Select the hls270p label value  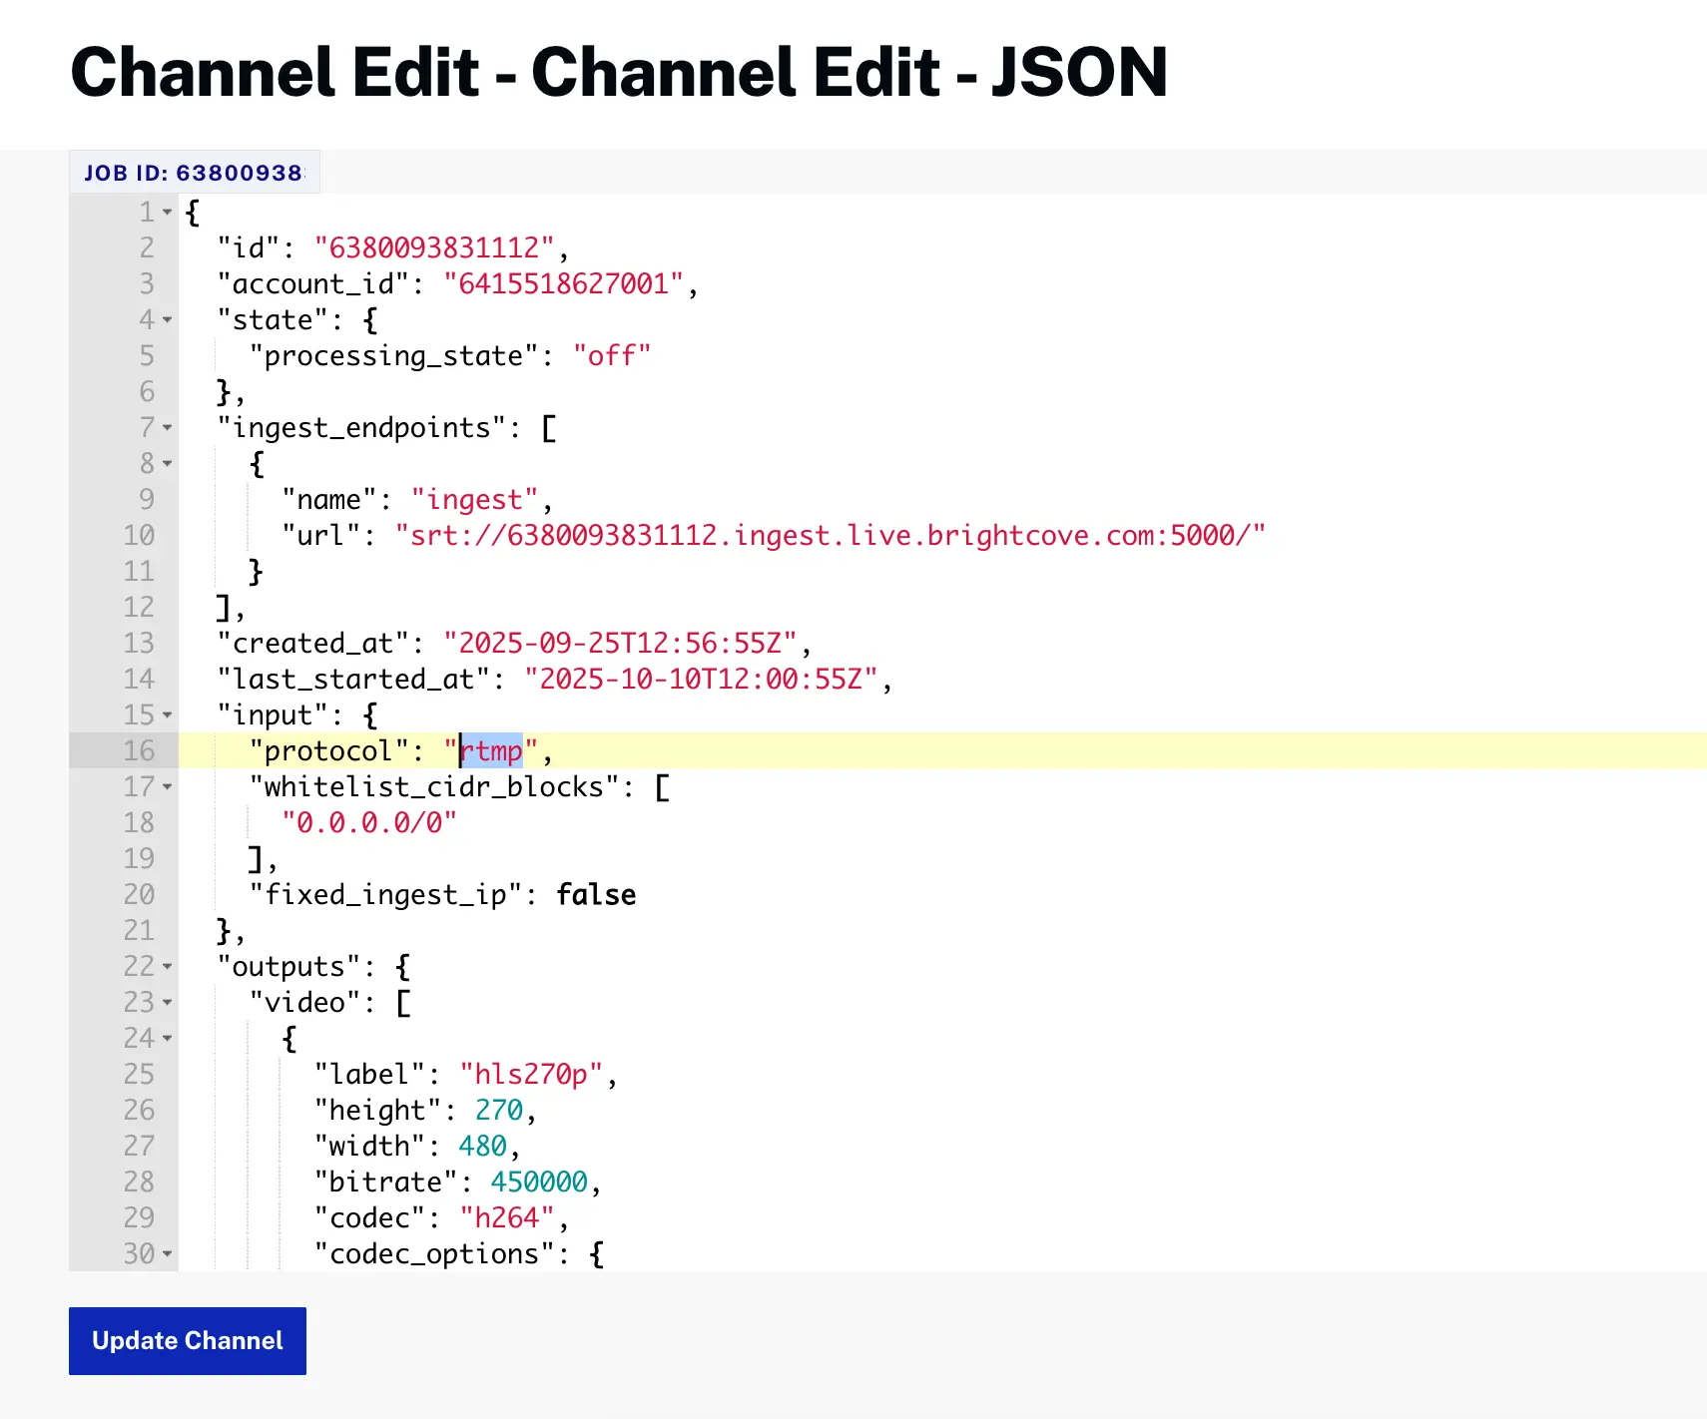pyautogui.click(x=531, y=1075)
